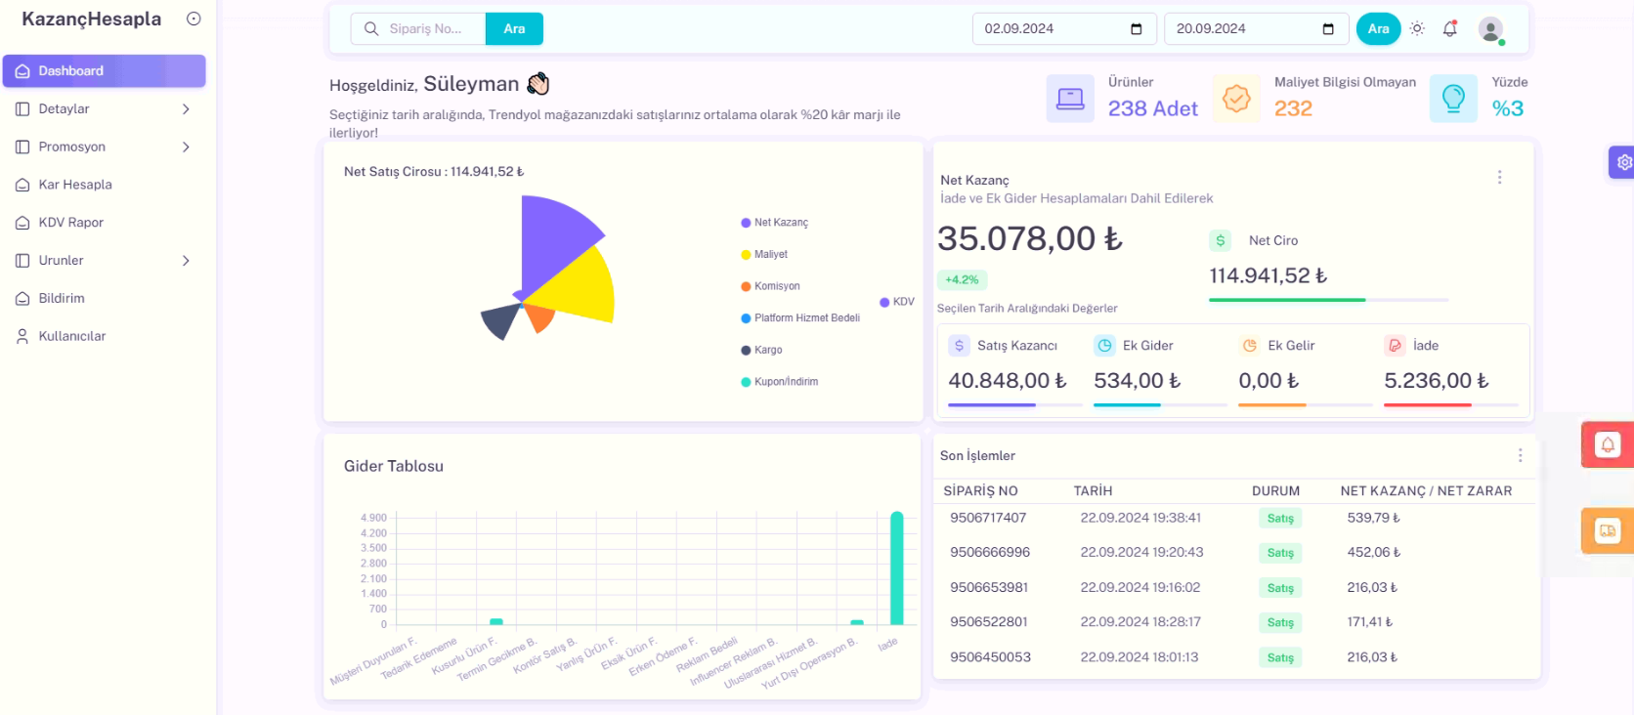1634x715 pixels.
Task: Open the blue settings gear tab
Action: (x=1622, y=162)
